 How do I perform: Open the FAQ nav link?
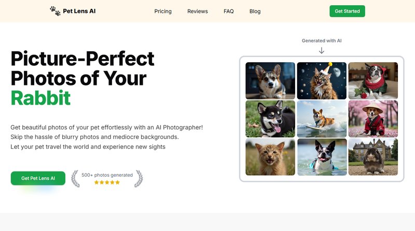tap(229, 11)
